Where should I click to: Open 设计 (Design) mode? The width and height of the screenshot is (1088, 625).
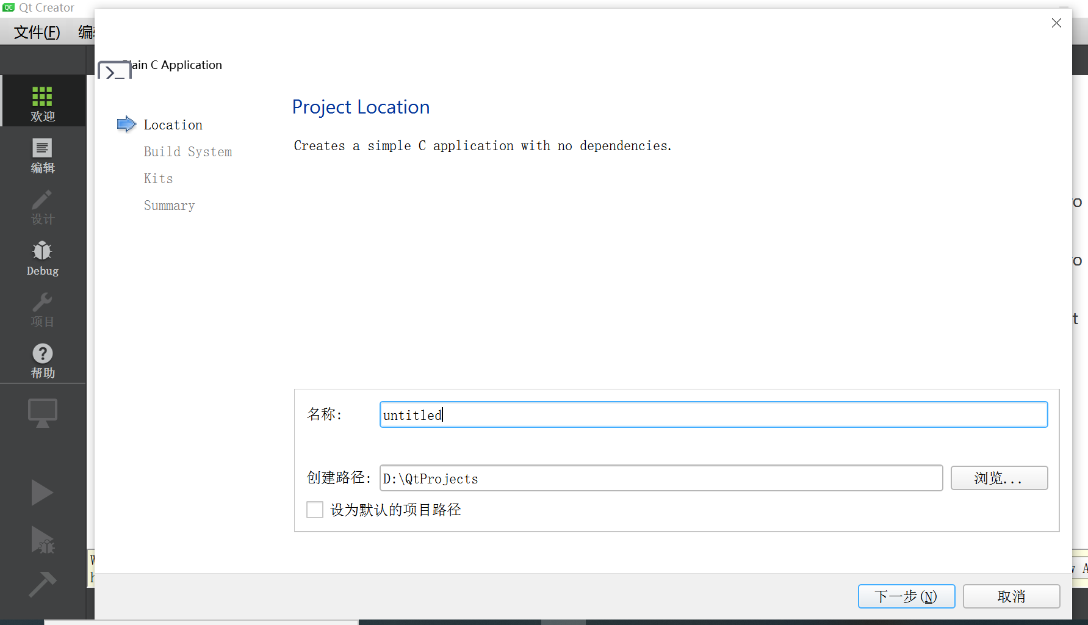tap(42, 208)
